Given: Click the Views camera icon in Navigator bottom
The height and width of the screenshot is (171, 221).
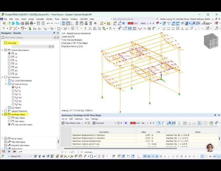Looking at the screenshot, I should pos(15,152).
